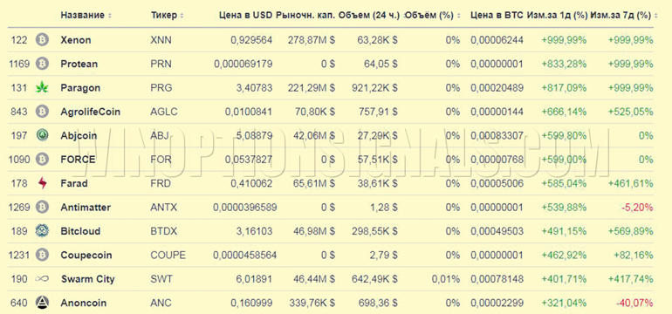
Task: Click the Swarm City infinity icon
Action: pyautogui.click(x=42, y=279)
